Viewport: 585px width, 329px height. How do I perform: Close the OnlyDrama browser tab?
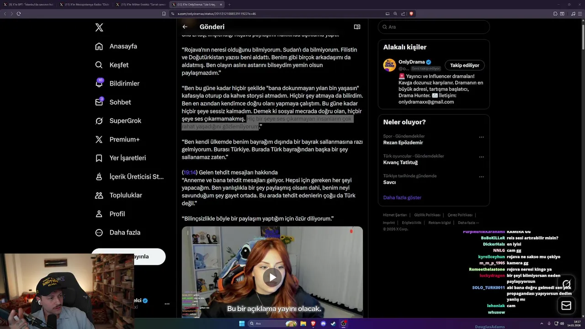pyautogui.click(x=221, y=5)
